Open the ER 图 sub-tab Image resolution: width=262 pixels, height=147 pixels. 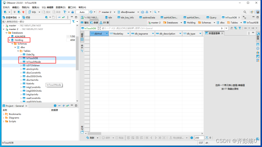click(x=104, y=23)
